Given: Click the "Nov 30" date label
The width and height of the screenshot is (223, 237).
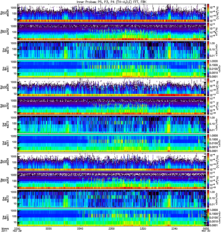Looking at the screenshot, I should [206, 231].
